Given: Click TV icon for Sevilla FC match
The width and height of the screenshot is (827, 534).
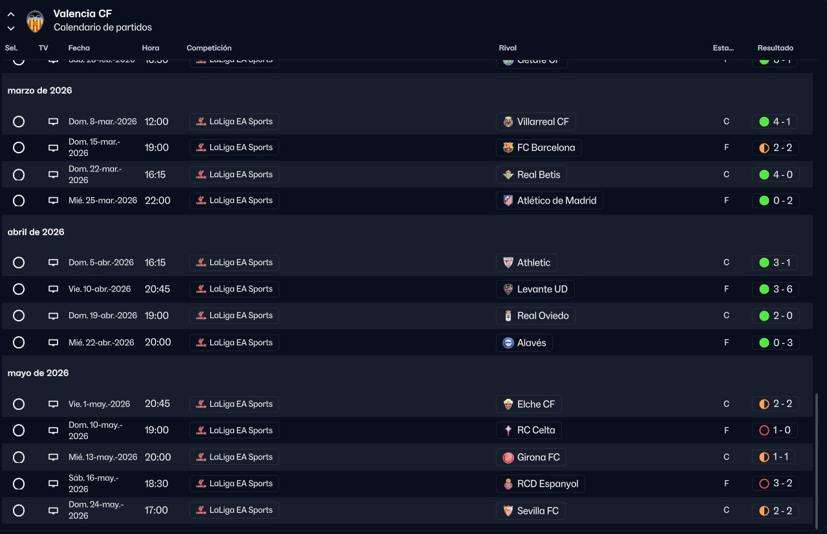Looking at the screenshot, I should (53, 511).
